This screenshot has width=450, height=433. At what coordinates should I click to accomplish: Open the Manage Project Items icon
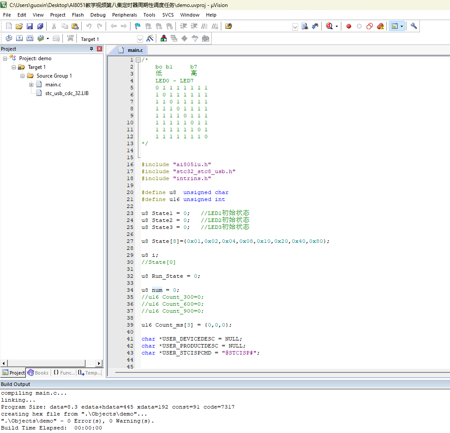coord(164,38)
